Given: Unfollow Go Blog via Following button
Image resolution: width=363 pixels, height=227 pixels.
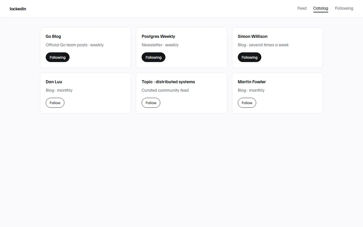Looking at the screenshot, I should click(x=57, y=57).
